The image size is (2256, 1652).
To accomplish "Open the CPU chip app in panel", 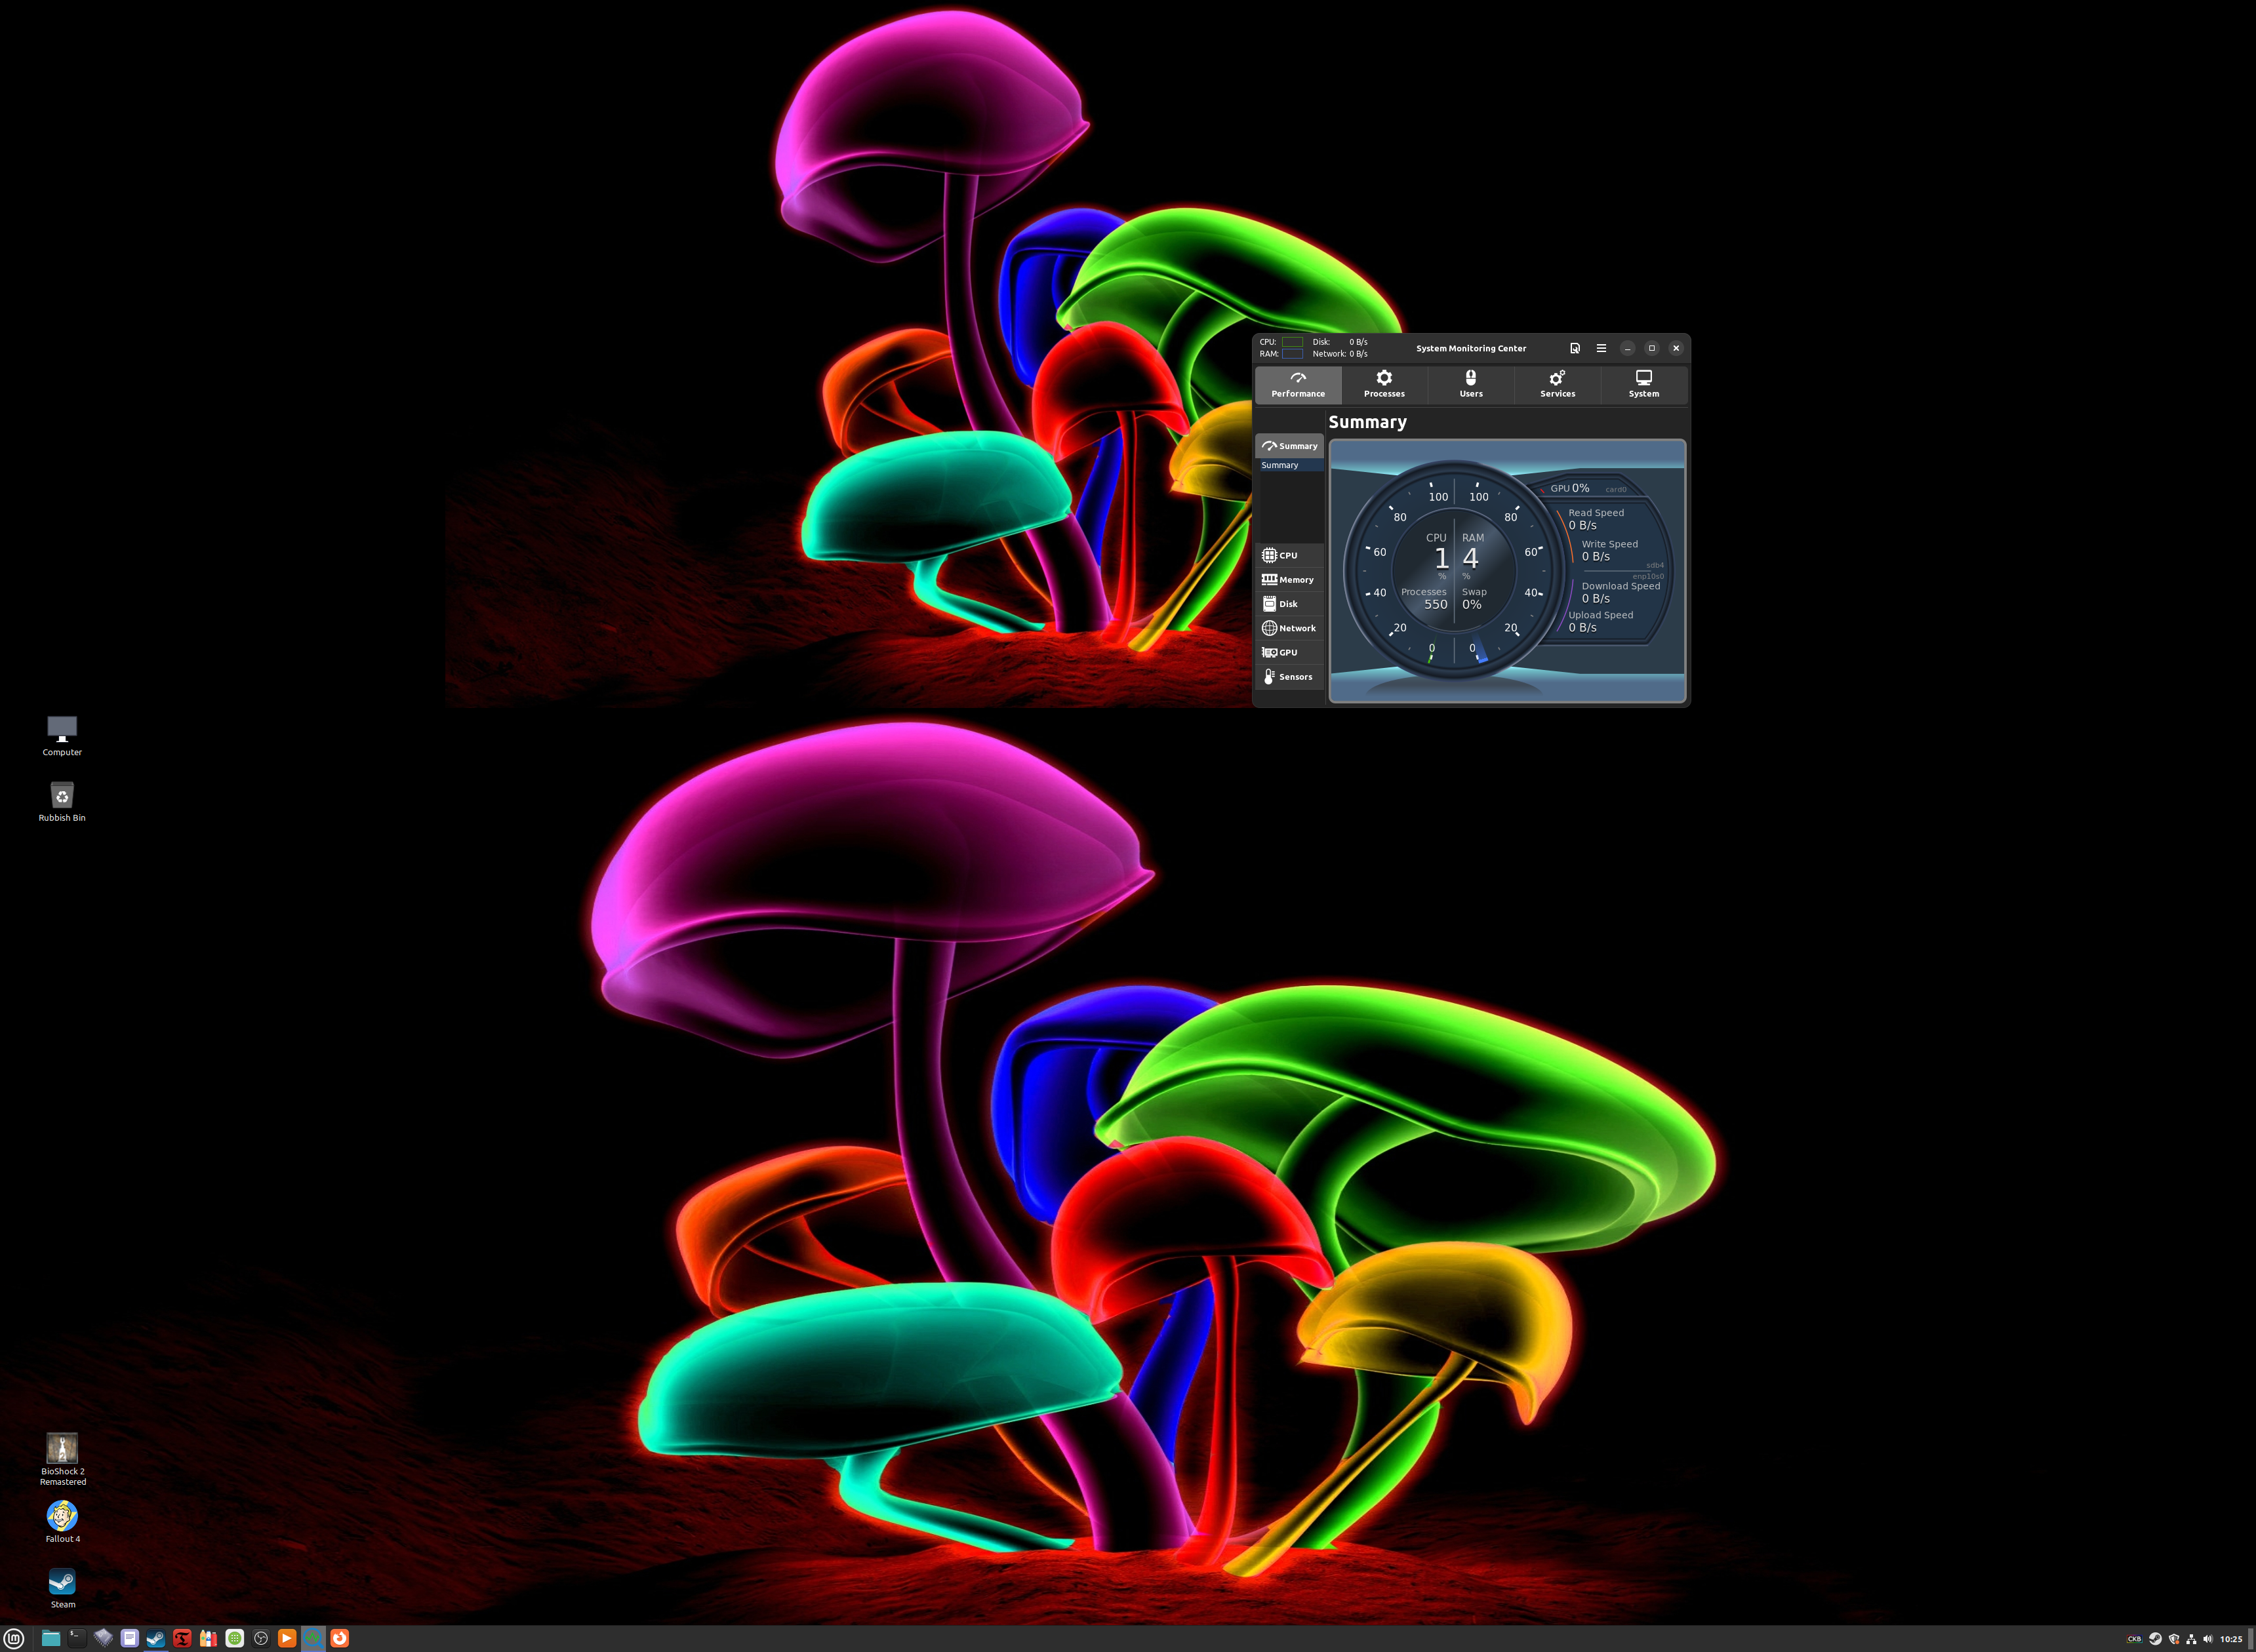I will [x=103, y=1638].
